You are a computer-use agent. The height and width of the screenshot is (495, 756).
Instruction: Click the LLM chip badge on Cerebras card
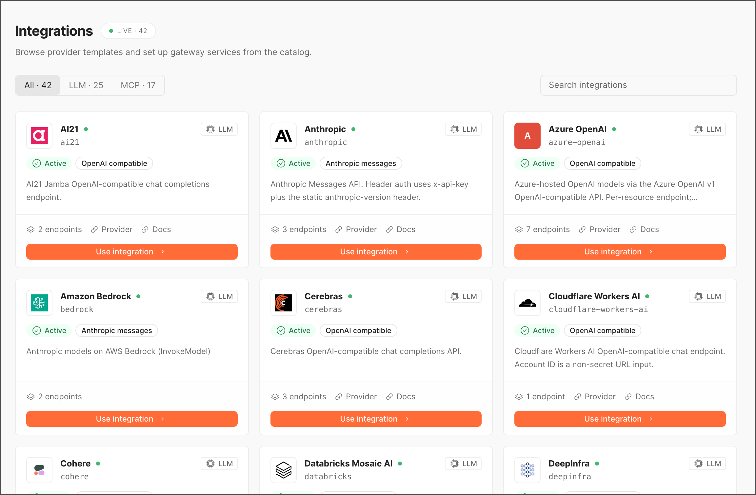[463, 296]
